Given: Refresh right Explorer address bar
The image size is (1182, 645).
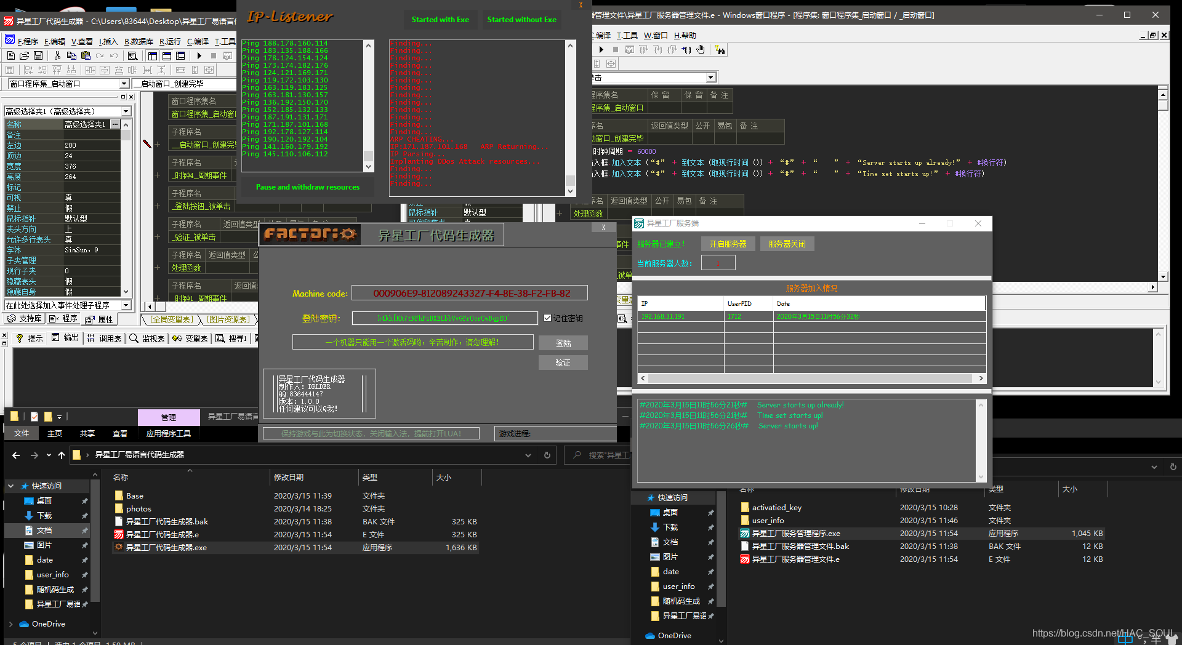Looking at the screenshot, I should point(1173,467).
